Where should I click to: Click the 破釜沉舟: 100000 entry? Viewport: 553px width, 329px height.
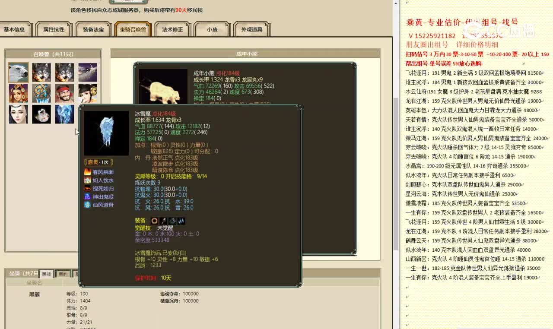pos(179,301)
